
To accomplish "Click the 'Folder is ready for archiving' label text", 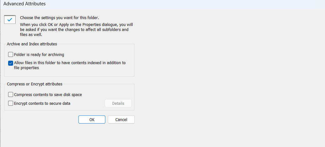I will [39, 55].
